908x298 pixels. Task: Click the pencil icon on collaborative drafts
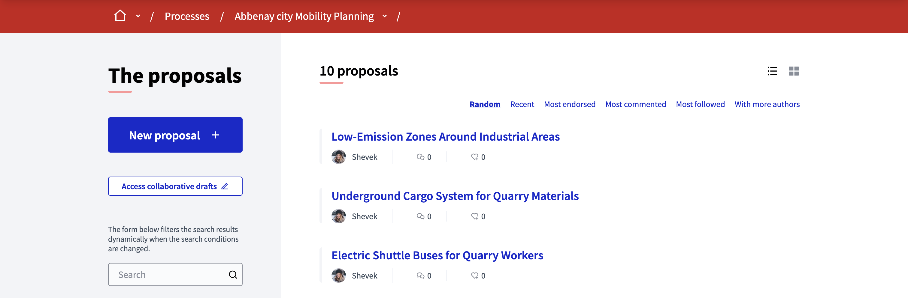[225, 186]
